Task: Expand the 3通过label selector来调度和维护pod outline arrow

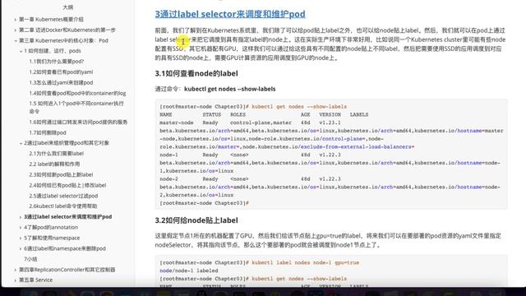Action: 21,217
